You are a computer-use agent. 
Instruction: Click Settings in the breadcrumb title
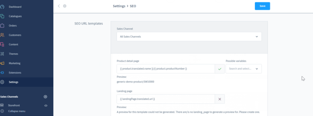tap(119, 6)
